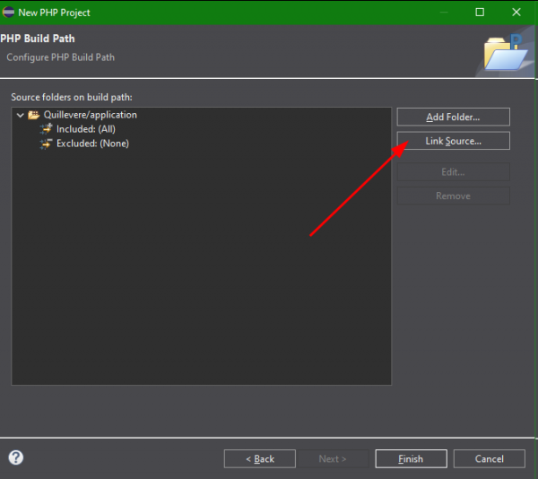Click the disabled Next > button
Viewport: 538px width, 479px height.
coord(332,458)
